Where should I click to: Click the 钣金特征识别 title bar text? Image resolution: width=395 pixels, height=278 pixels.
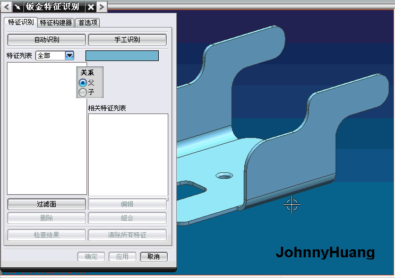pos(53,7)
